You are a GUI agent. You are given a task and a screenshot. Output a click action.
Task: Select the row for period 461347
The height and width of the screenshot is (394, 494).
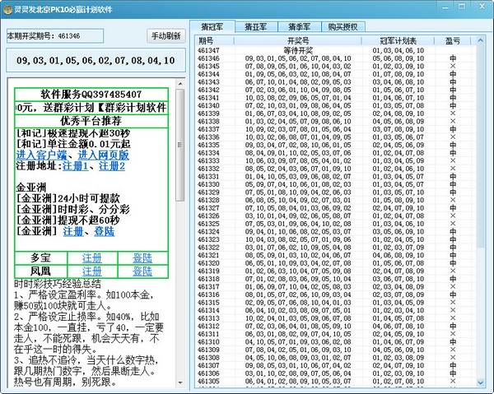(x=336, y=50)
